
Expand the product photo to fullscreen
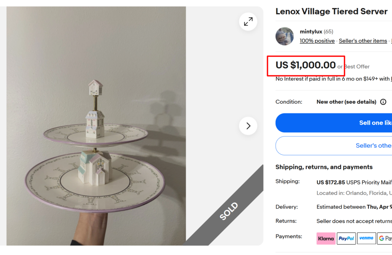tap(248, 21)
